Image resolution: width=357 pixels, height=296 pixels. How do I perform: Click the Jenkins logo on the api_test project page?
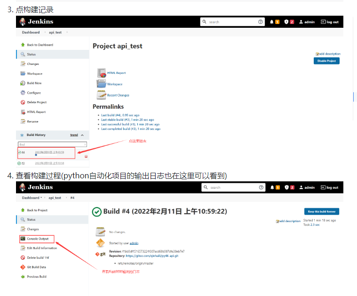[36, 22]
